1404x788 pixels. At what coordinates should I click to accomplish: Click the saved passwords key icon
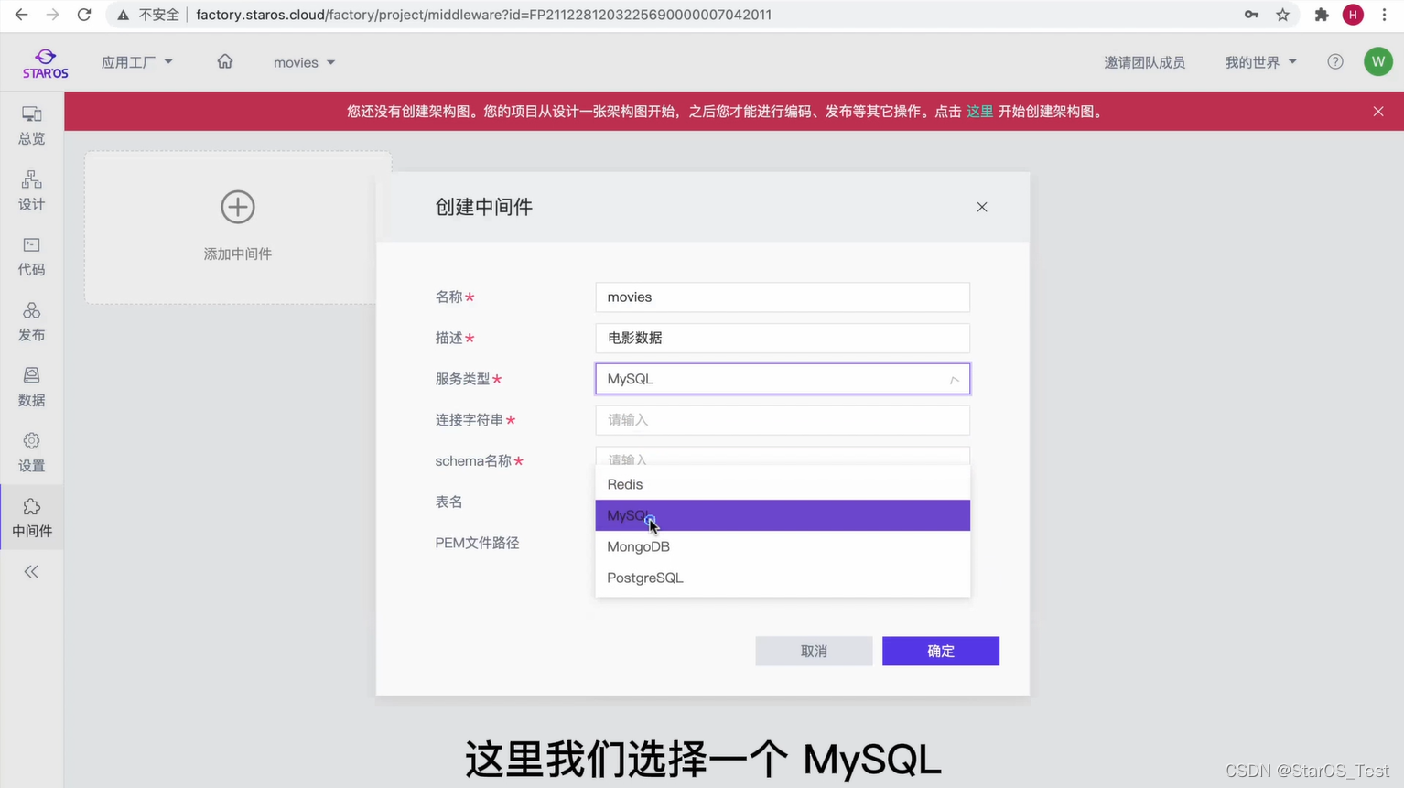click(1251, 15)
